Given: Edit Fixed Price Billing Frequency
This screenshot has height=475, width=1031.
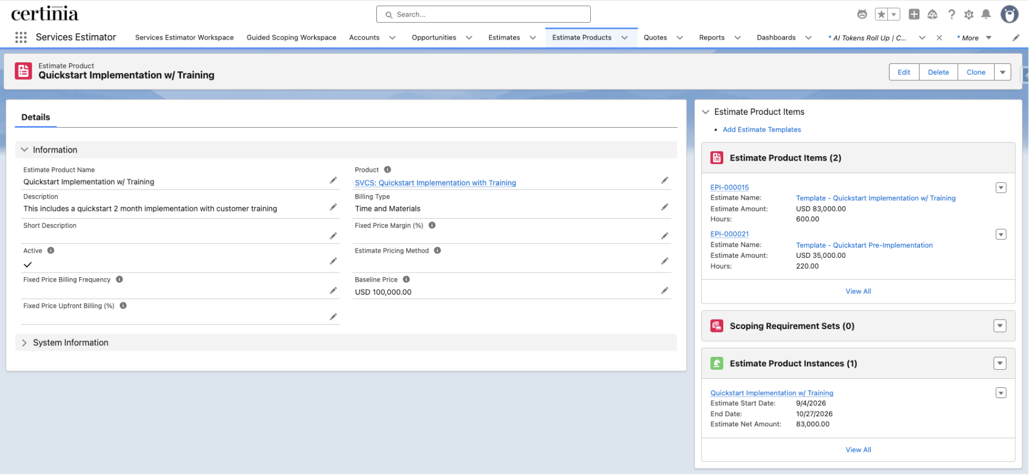Looking at the screenshot, I should click(x=333, y=291).
